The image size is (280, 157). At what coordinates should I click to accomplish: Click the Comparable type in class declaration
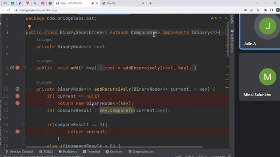[144, 33]
